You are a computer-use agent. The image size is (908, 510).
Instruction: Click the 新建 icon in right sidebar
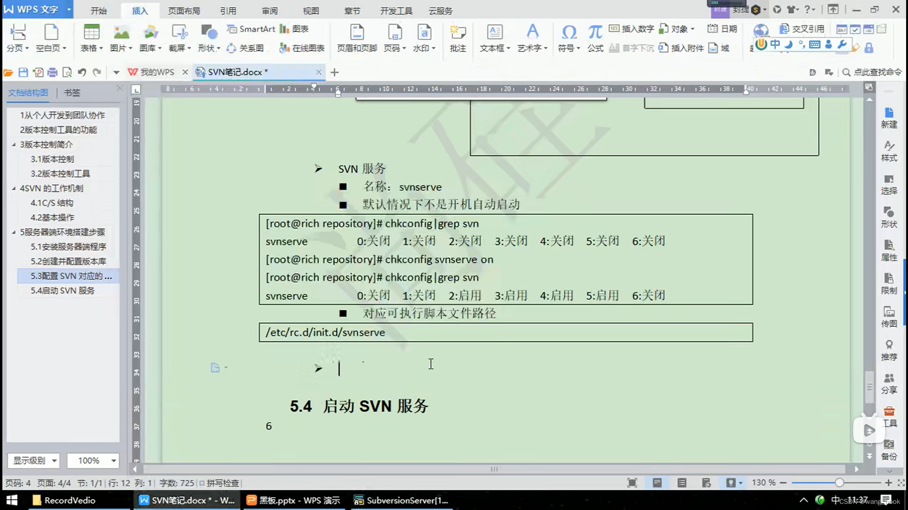pos(890,118)
